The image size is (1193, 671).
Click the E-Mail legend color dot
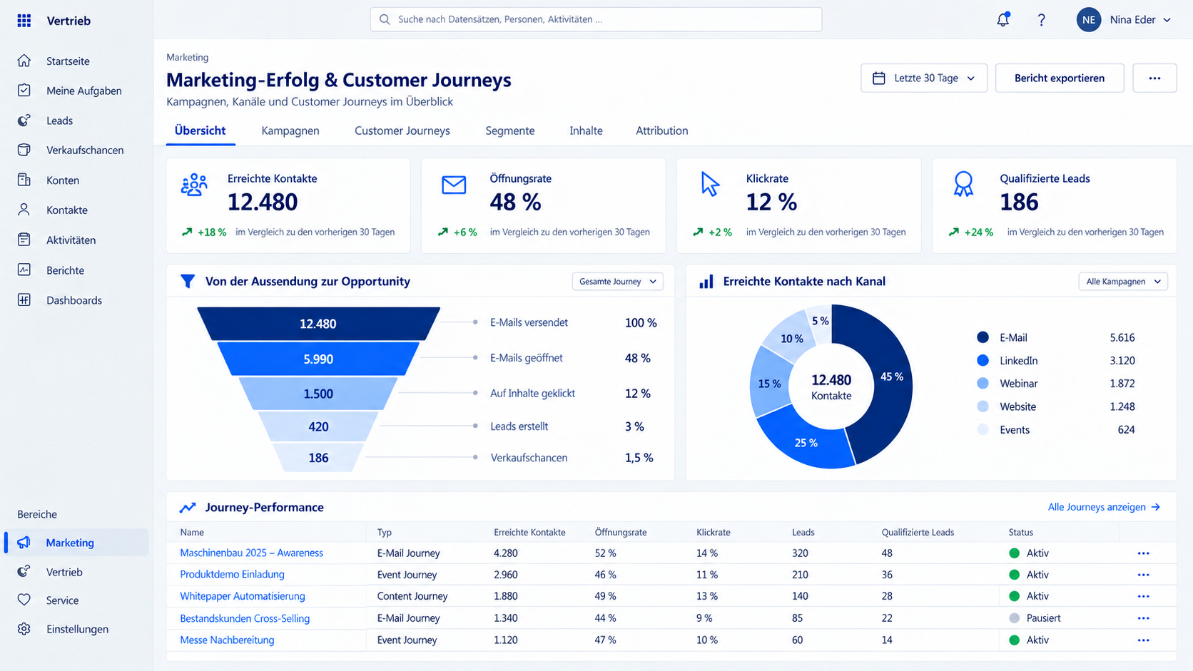tap(983, 337)
